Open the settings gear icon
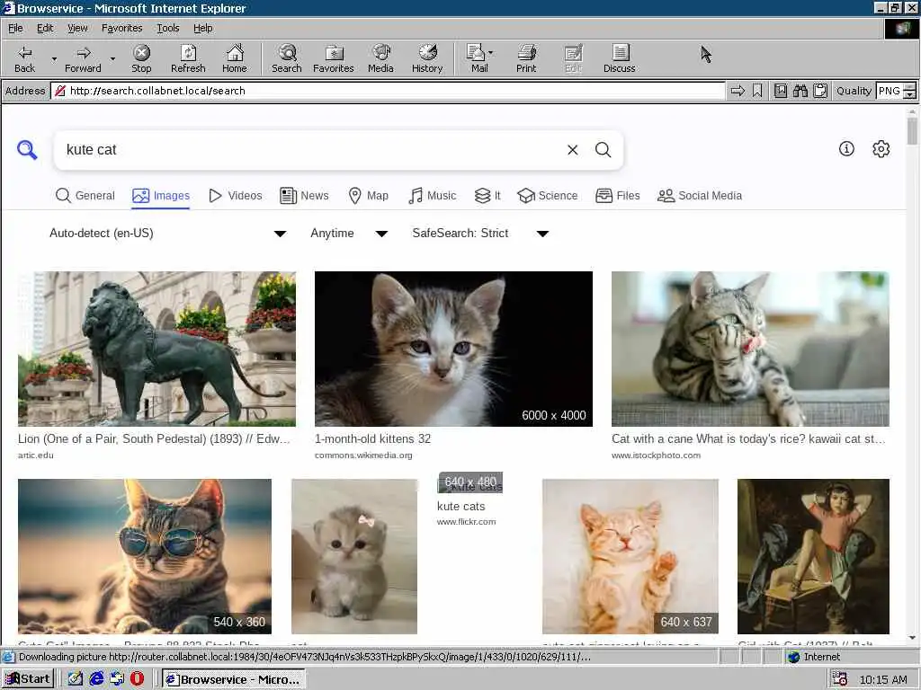The image size is (921, 690). tap(881, 149)
